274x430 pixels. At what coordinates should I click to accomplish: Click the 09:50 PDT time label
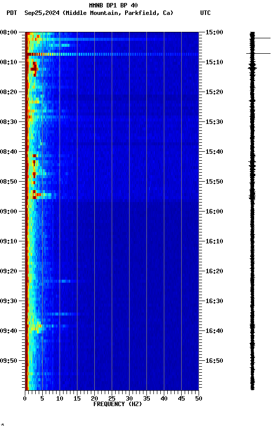coord(8,361)
